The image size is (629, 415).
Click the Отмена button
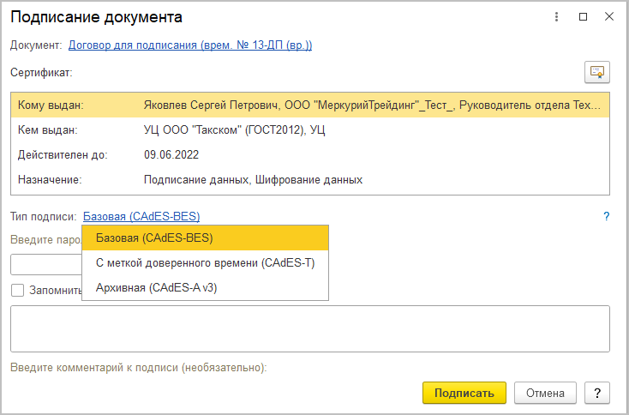(x=545, y=394)
